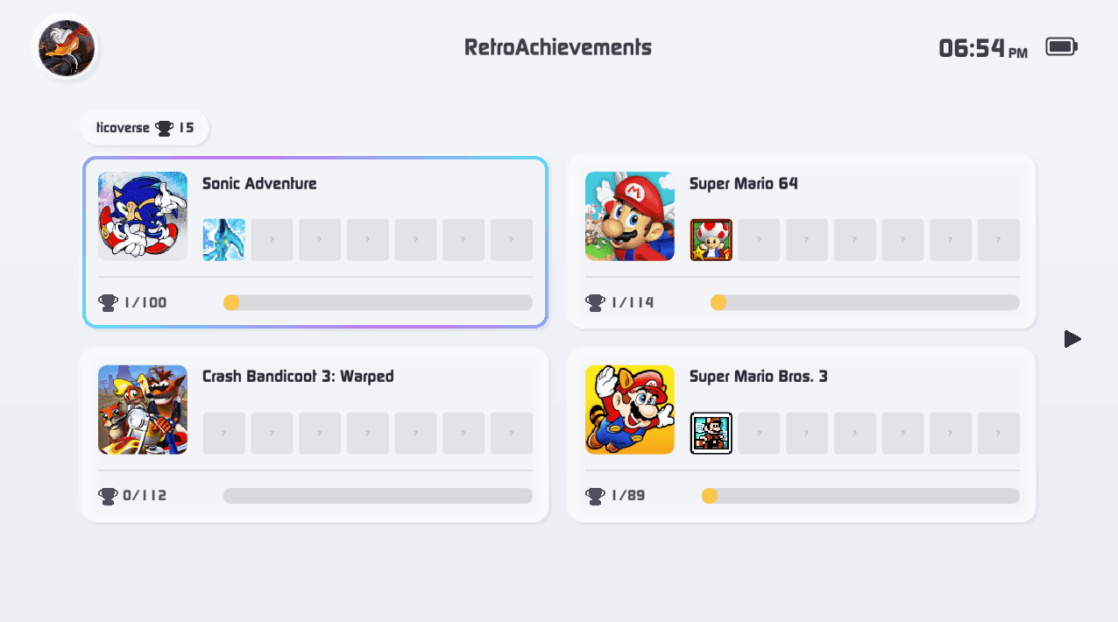The image size is (1118, 622).
Task: Click the trophy icon next to Sonic Adventure's count
Action: tap(107, 301)
